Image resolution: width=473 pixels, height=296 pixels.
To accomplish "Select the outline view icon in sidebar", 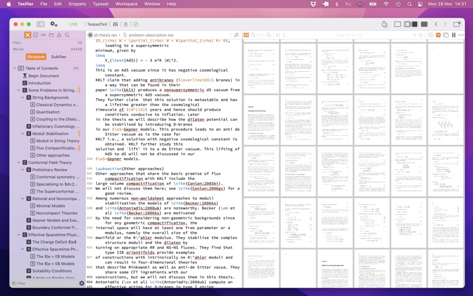I will pos(27,35).
